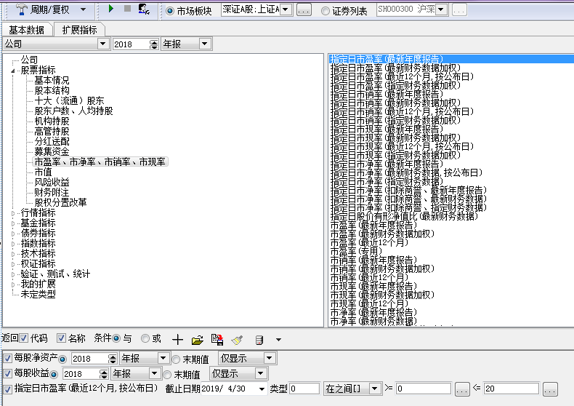Open the 公司 category dropdown
The width and height of the screenshot is (574, 406).
point(103,44)
